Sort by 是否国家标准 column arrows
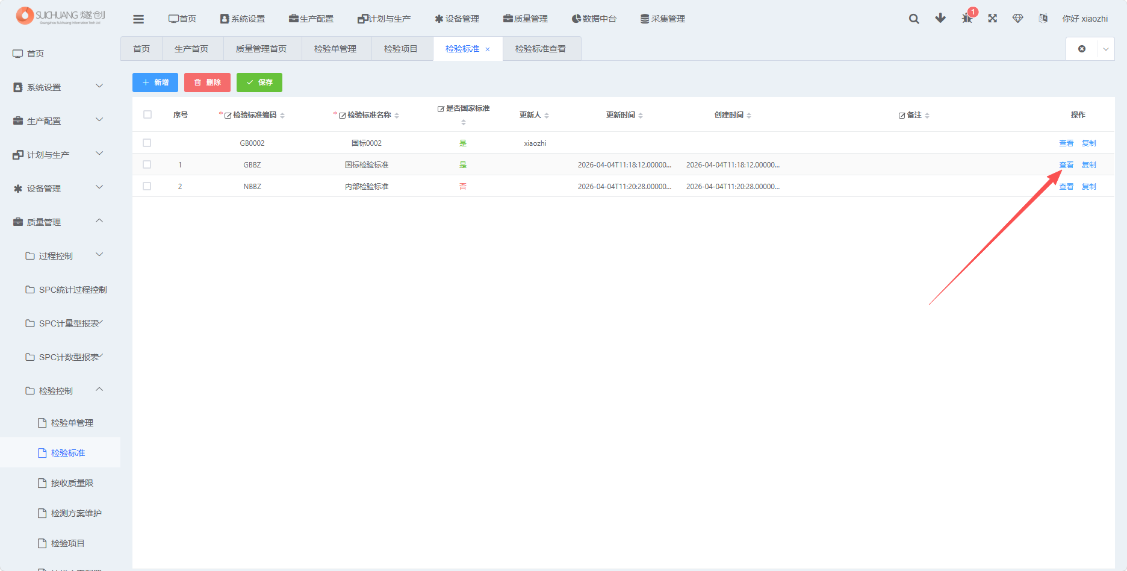 [464, 122]
